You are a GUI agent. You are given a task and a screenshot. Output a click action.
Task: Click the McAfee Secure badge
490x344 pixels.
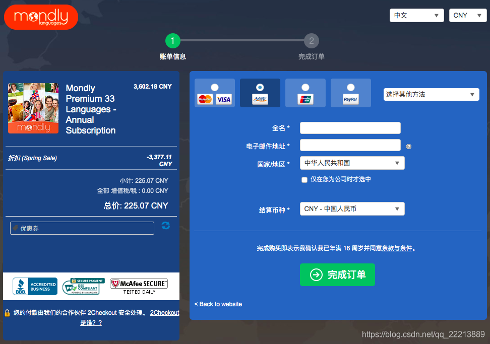pos(139,286)
